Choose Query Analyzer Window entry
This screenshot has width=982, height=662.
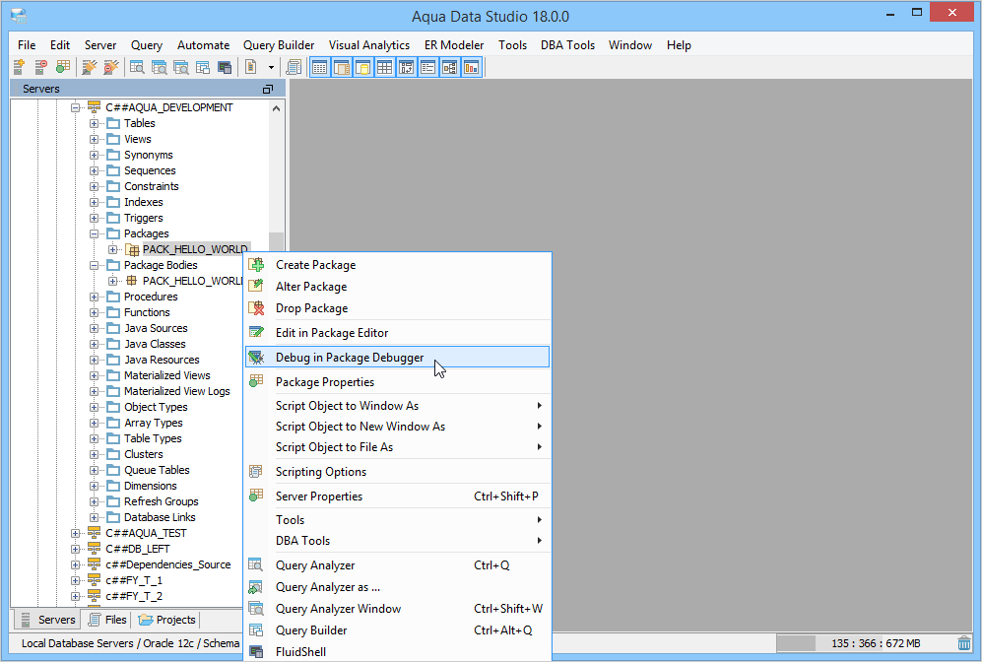(x=398, y=608)
